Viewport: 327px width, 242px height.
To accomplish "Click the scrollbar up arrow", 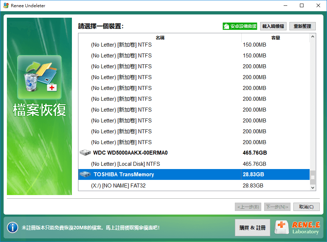I will [x=313, y=37].
